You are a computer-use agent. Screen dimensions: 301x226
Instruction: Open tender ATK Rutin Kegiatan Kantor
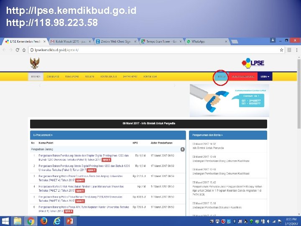click(84, 209)
